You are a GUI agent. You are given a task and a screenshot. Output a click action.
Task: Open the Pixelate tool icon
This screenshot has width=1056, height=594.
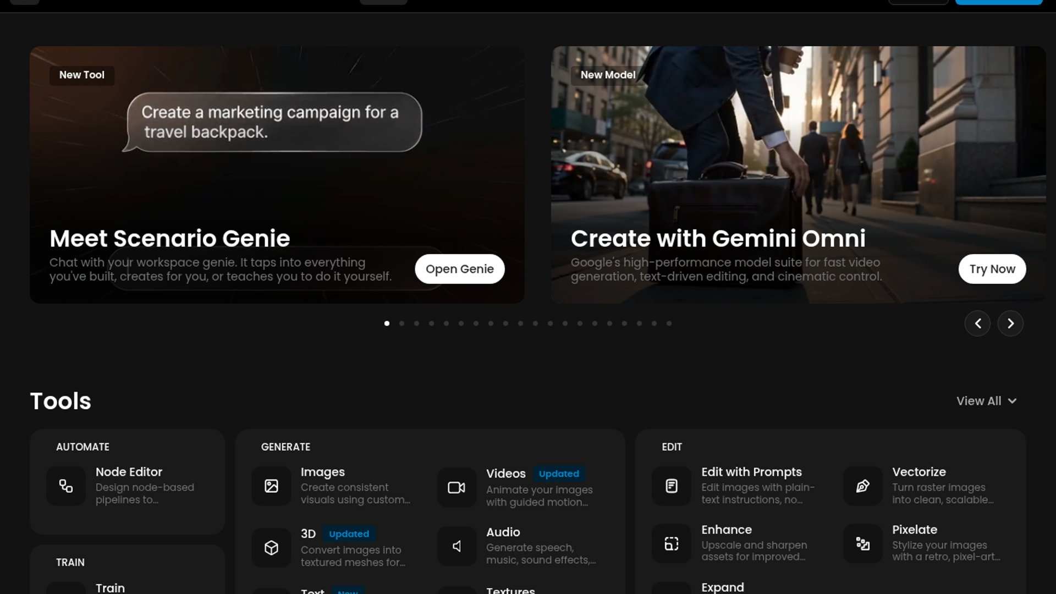863,544
